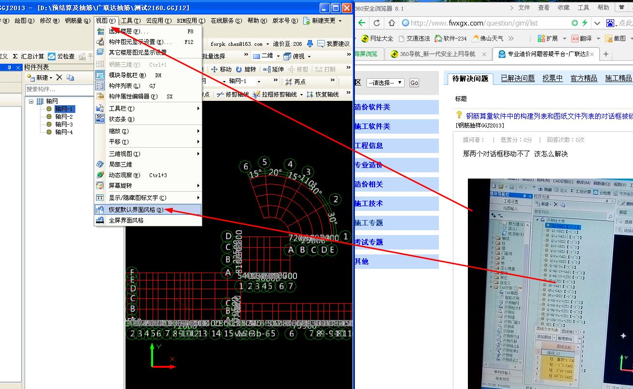
Task: Click the 我要建议 feedback icon
Action: (x=321, y=43)
